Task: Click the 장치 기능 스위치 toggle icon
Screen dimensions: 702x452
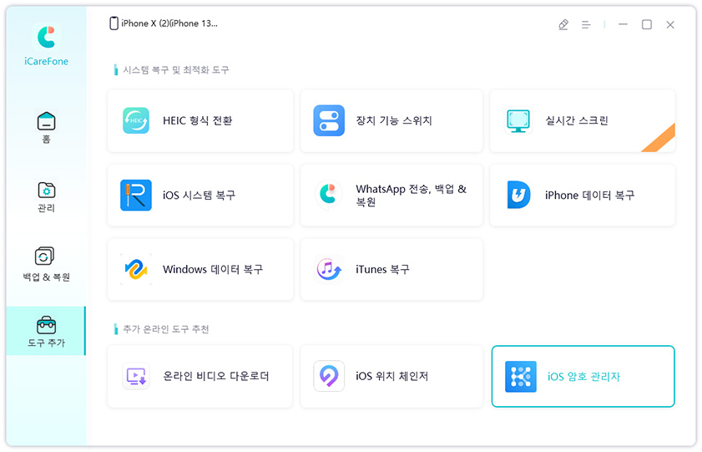Action: 329,120
